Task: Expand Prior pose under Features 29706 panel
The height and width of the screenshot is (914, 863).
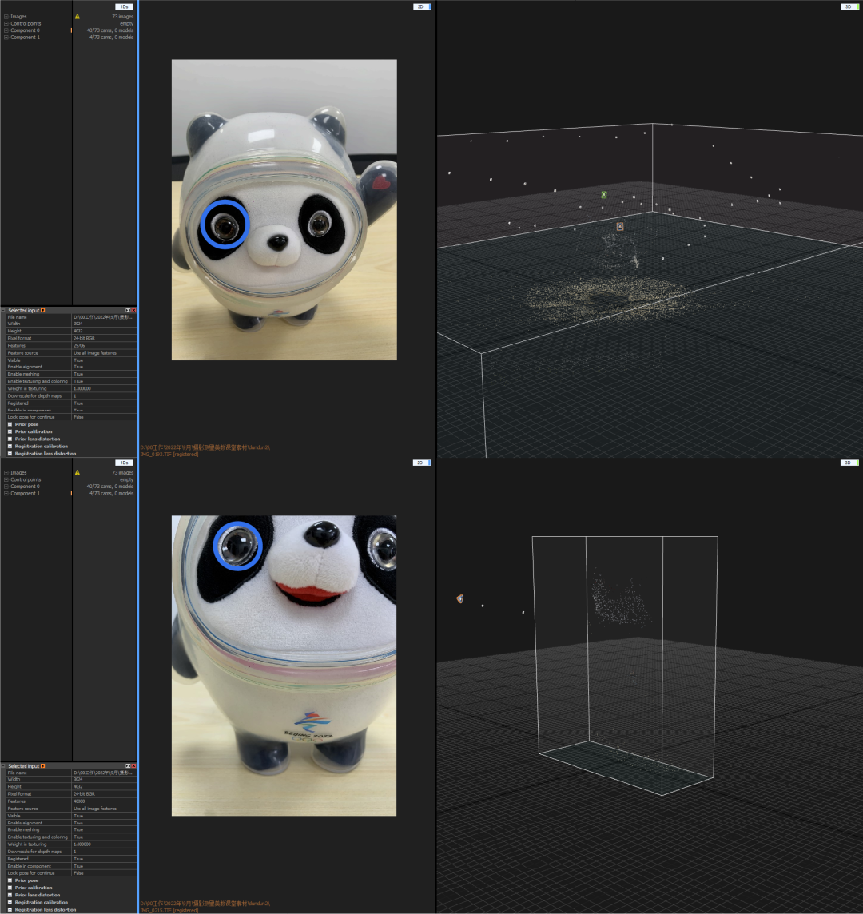Action: (x=10, y=424)
